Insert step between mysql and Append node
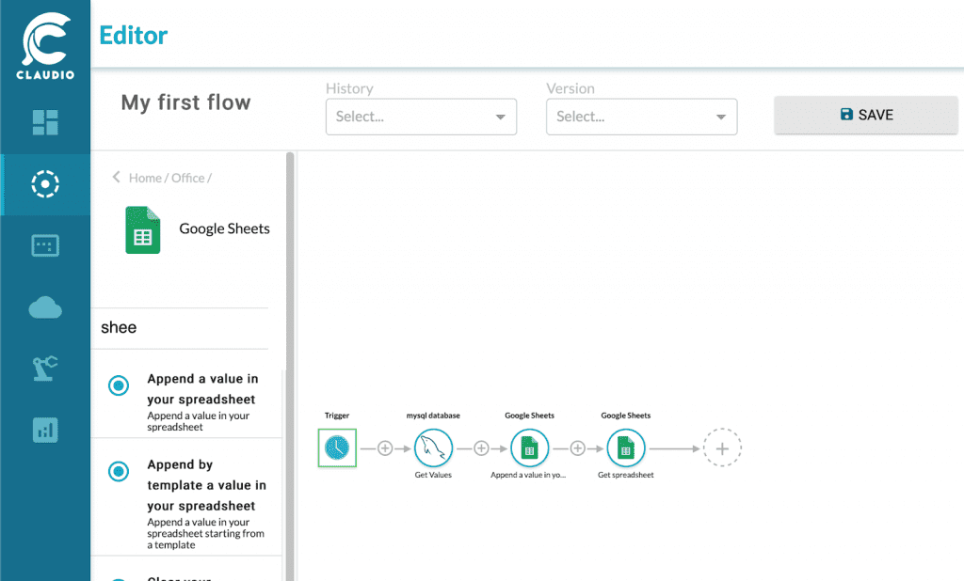 [481, 448]
